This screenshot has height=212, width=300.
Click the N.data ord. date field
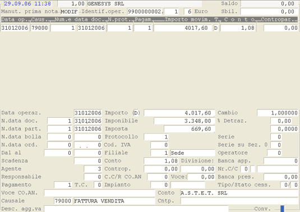click(88, 145)
